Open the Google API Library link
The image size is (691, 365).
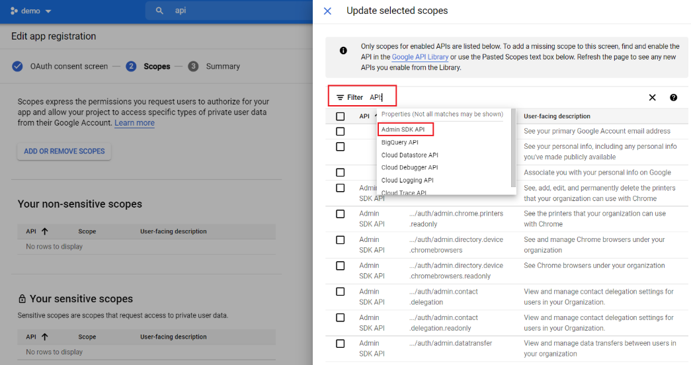[419, 58]
